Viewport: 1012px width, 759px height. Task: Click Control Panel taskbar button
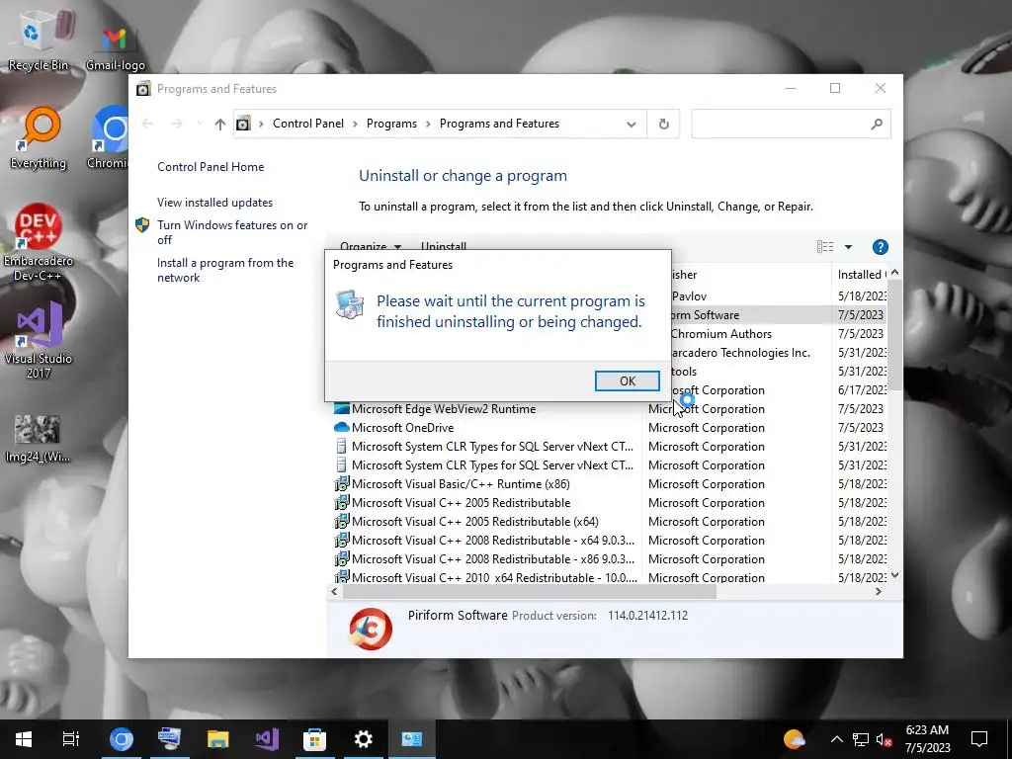(x=412, y=739)
